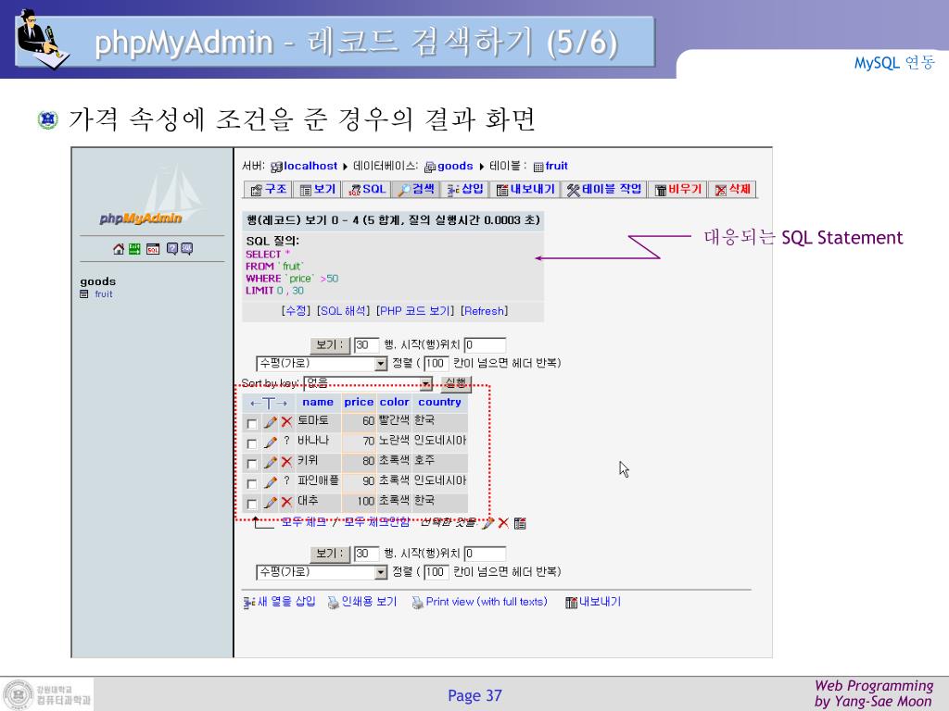Click the printer icon for 인쇄용 보기
The width and height of the screenshot is (949, 711).
(x=333, y=602)
